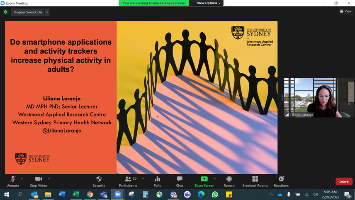Switch to Word in the taskbar

(x=62, y=194)
